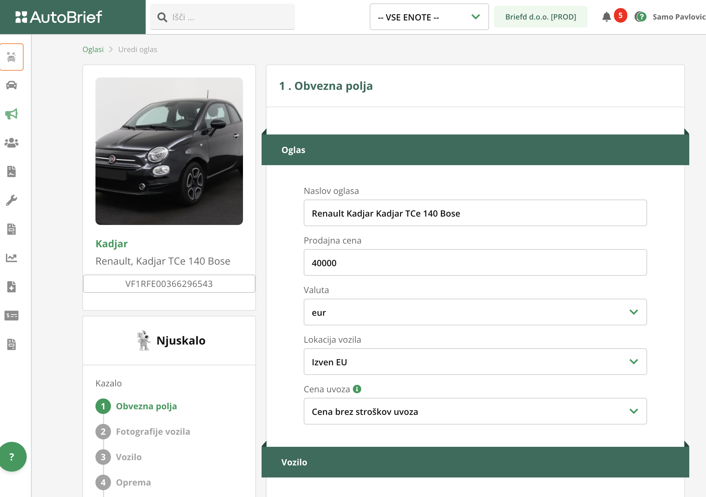Go to step 2 Fotografije vozila
706x497 pixels.
(x=143, y=432)
